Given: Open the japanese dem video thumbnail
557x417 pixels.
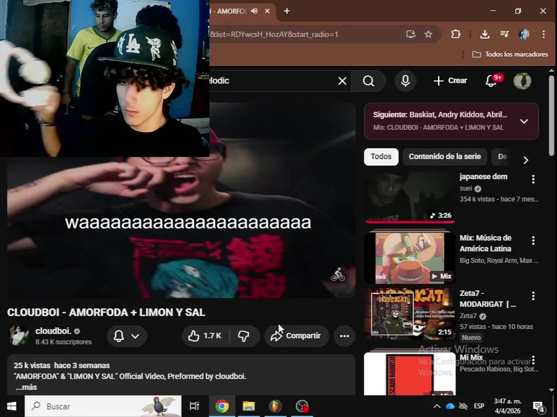Looking at the screenshot, I should 410,197.
